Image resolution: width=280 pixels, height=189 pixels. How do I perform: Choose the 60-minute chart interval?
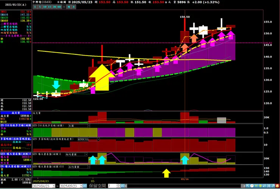[59, 7]
